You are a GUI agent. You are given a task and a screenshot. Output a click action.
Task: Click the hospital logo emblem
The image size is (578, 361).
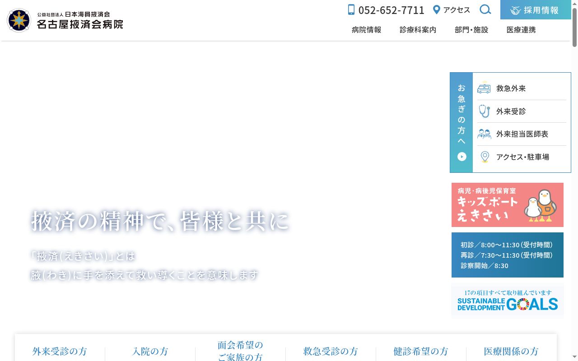(19, 20)
